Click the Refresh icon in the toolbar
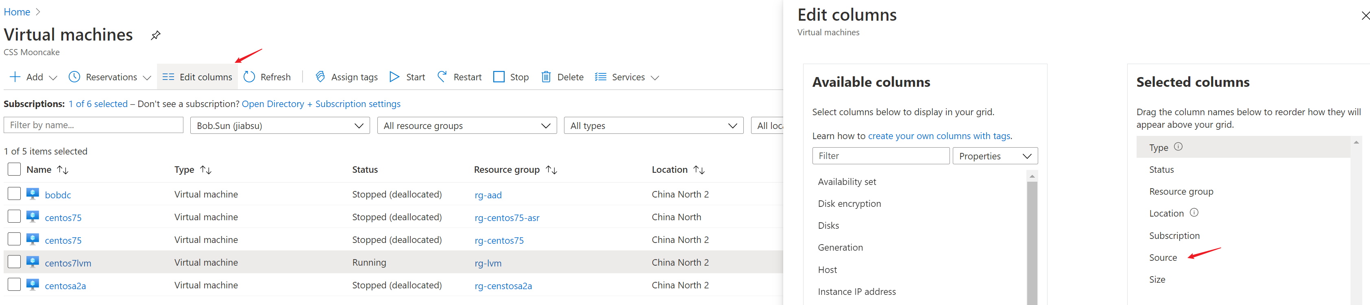 (249, 77)
